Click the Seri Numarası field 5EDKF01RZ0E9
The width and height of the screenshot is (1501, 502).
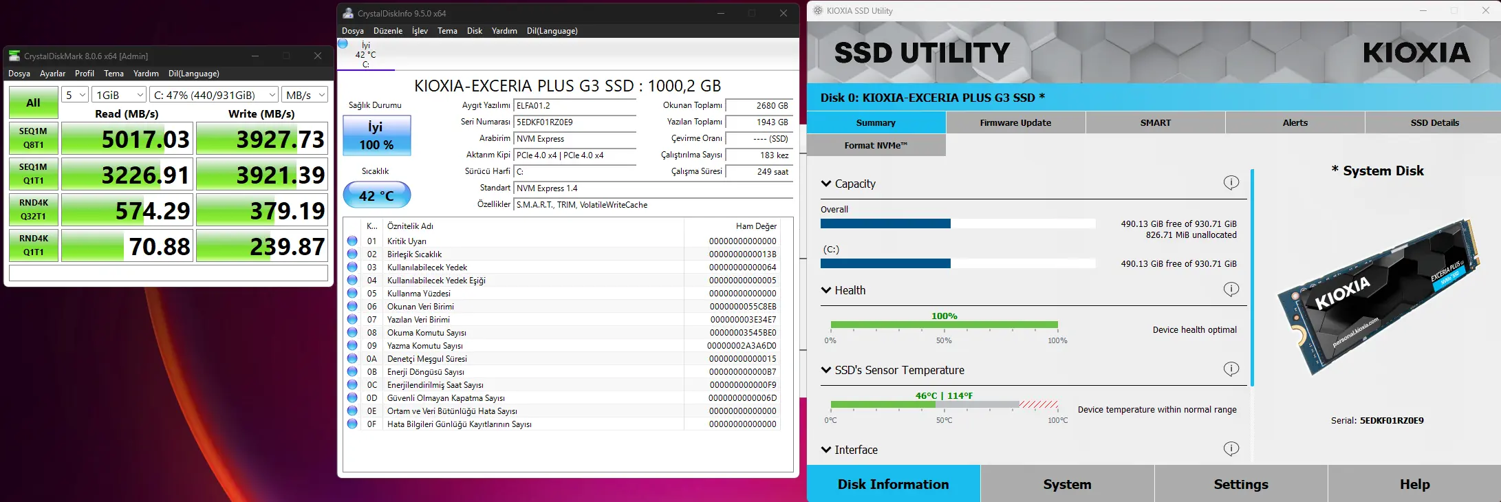(x=575, y=122)
